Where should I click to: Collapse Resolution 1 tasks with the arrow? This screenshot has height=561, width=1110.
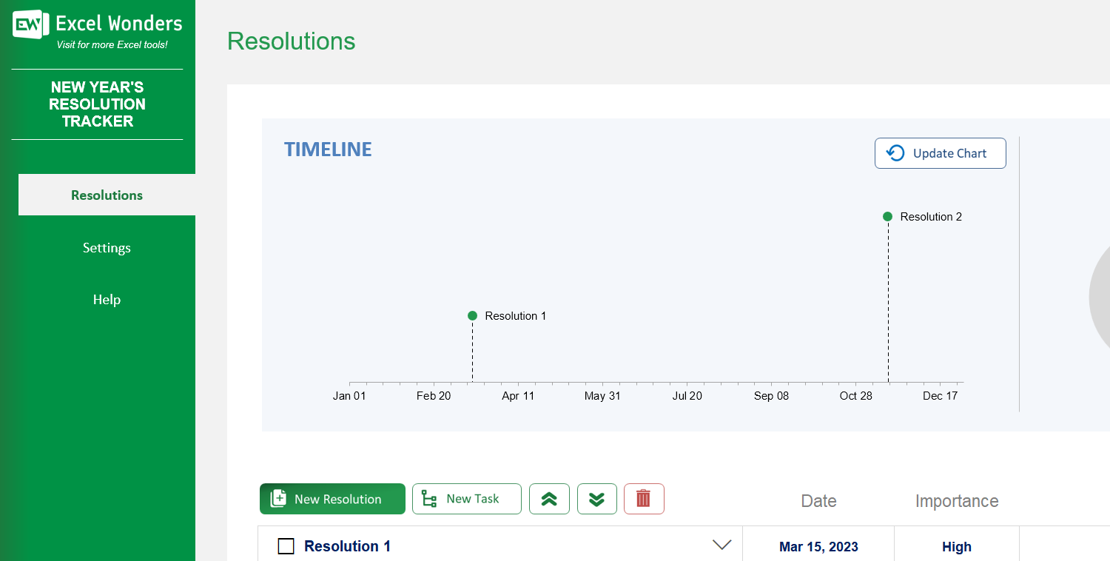[x=721, y=544]
